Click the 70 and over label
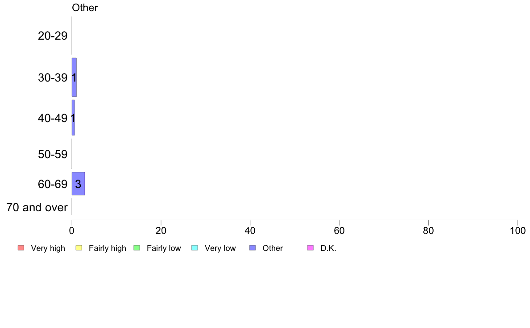Screen dimensions: 530x328 pyautogui.click(x=37, y=207)
